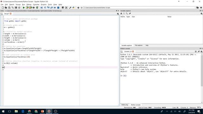Switch to the History log tab
Viewport: 203px width, 114px height.
click(x=125, y=105)
